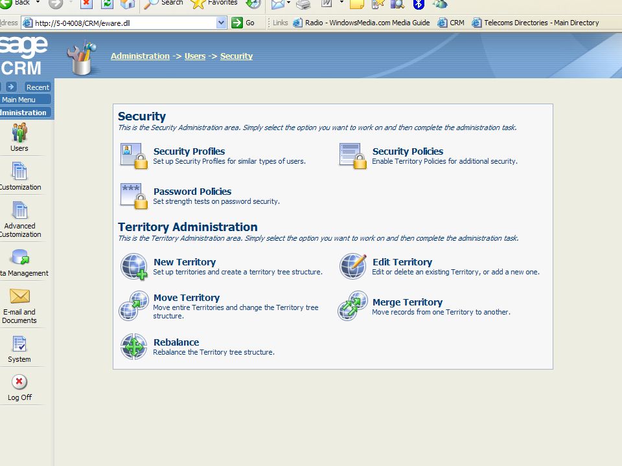Click the Move Territory globes icon
Image resolution: width=622 pixels, height=466 pixels.
click(x=133, y=305)
